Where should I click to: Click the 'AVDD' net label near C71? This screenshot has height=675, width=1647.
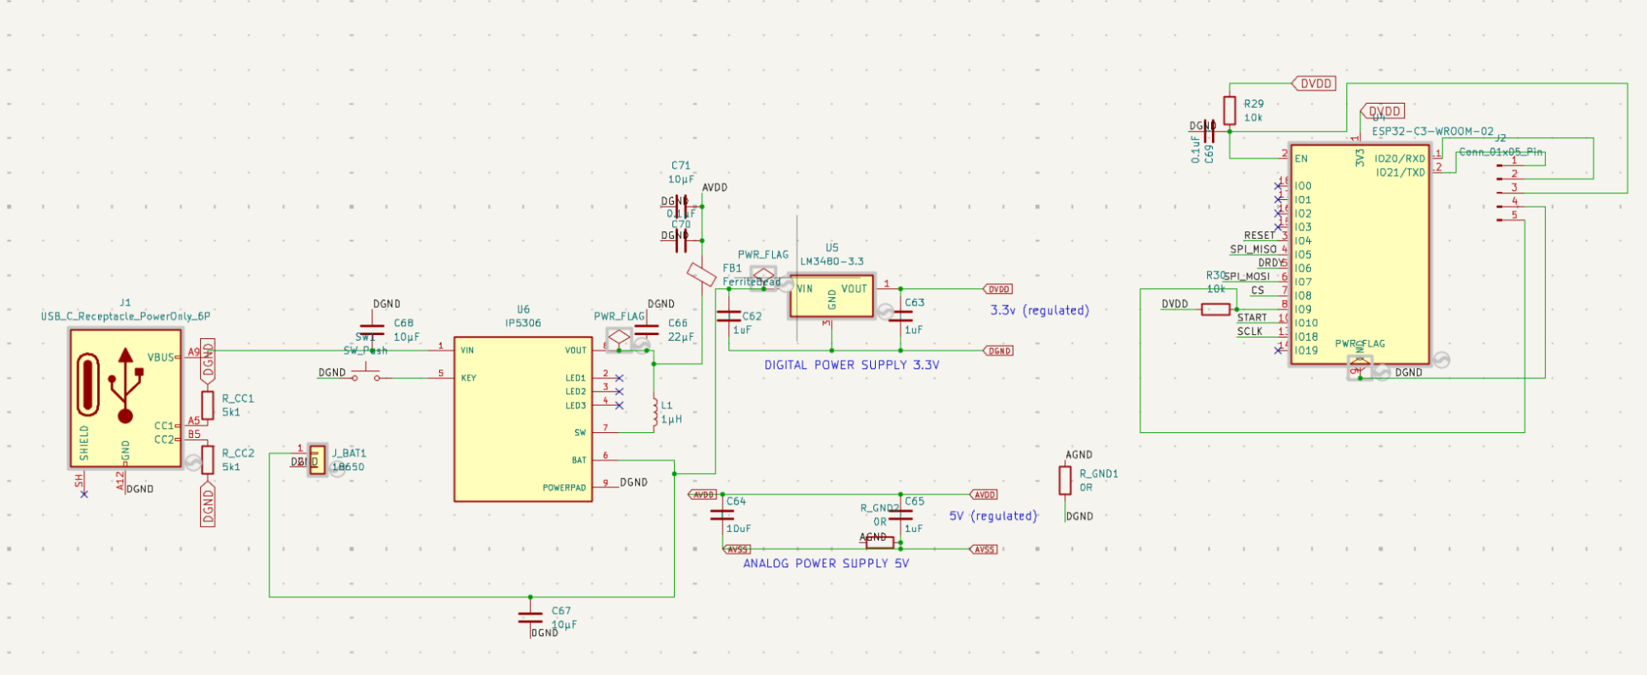point(714,187)
